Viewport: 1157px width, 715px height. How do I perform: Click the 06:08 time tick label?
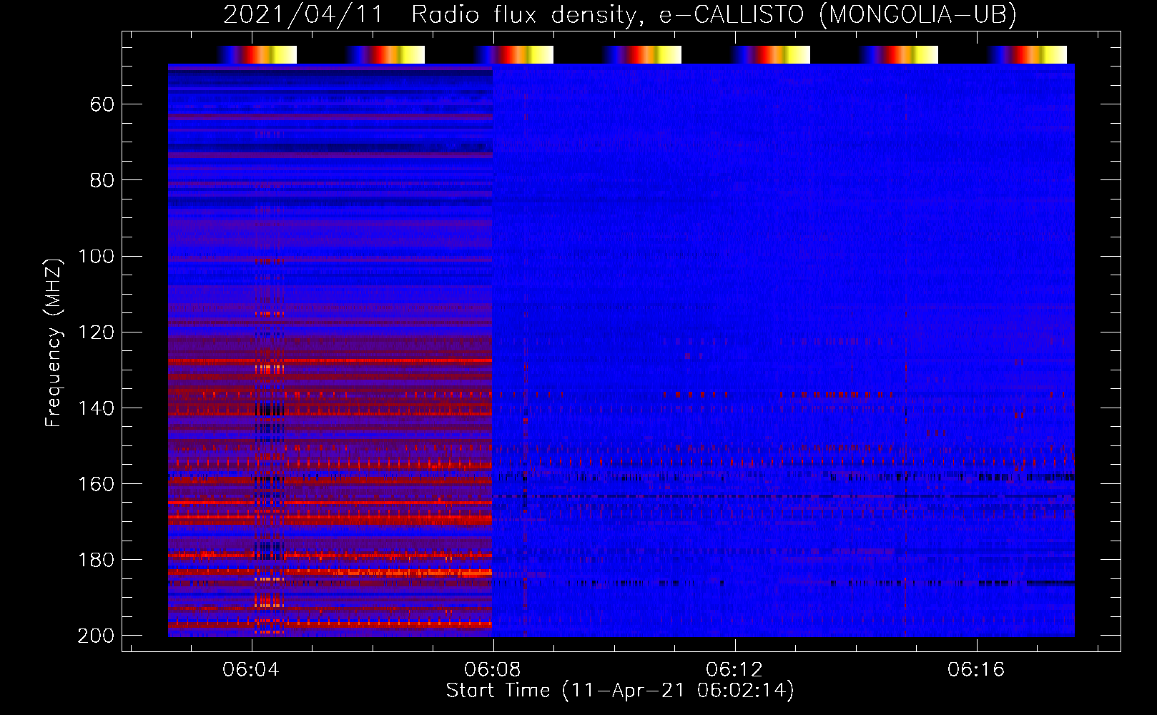(x=493, y=669)
